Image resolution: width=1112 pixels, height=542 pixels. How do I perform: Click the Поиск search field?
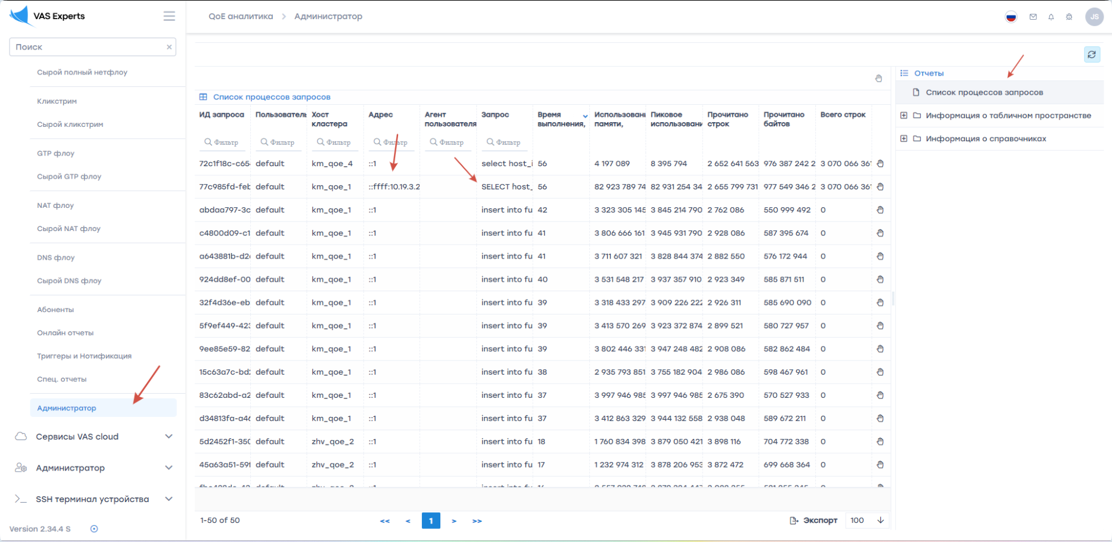point(88,47)
